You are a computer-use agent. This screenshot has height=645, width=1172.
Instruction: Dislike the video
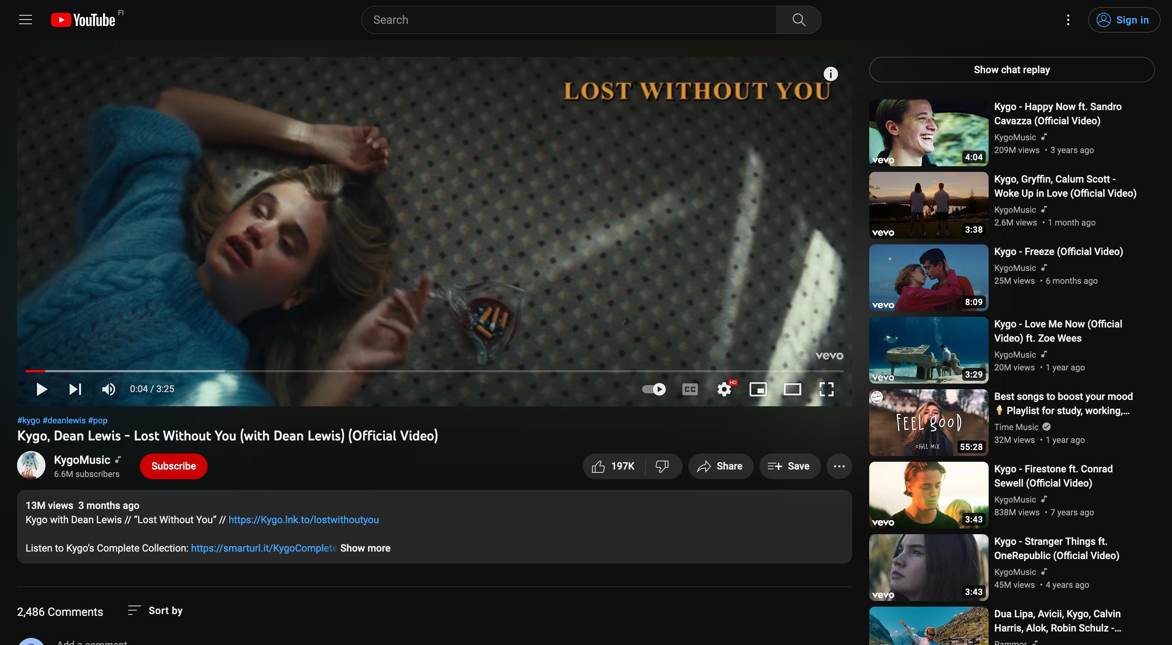pos(662,466)
